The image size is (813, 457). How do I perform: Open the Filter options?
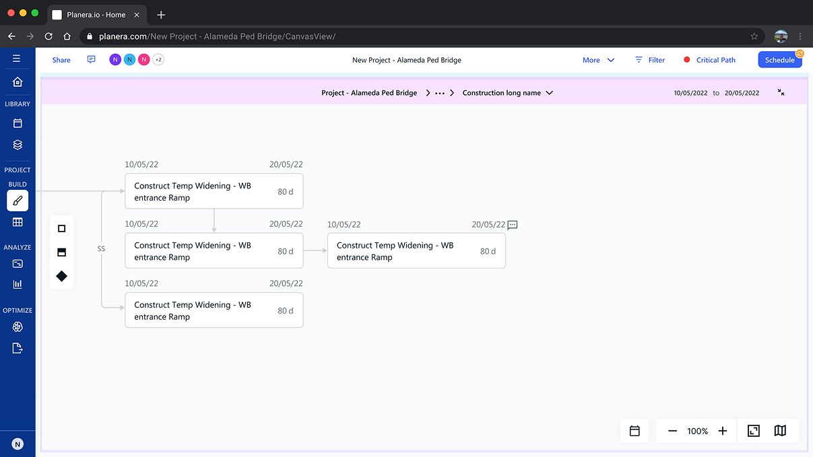tap(649, 60)
